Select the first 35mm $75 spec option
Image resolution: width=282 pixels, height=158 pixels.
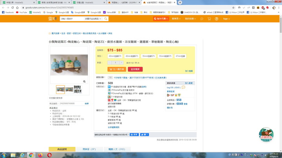(x=148, y=56)
